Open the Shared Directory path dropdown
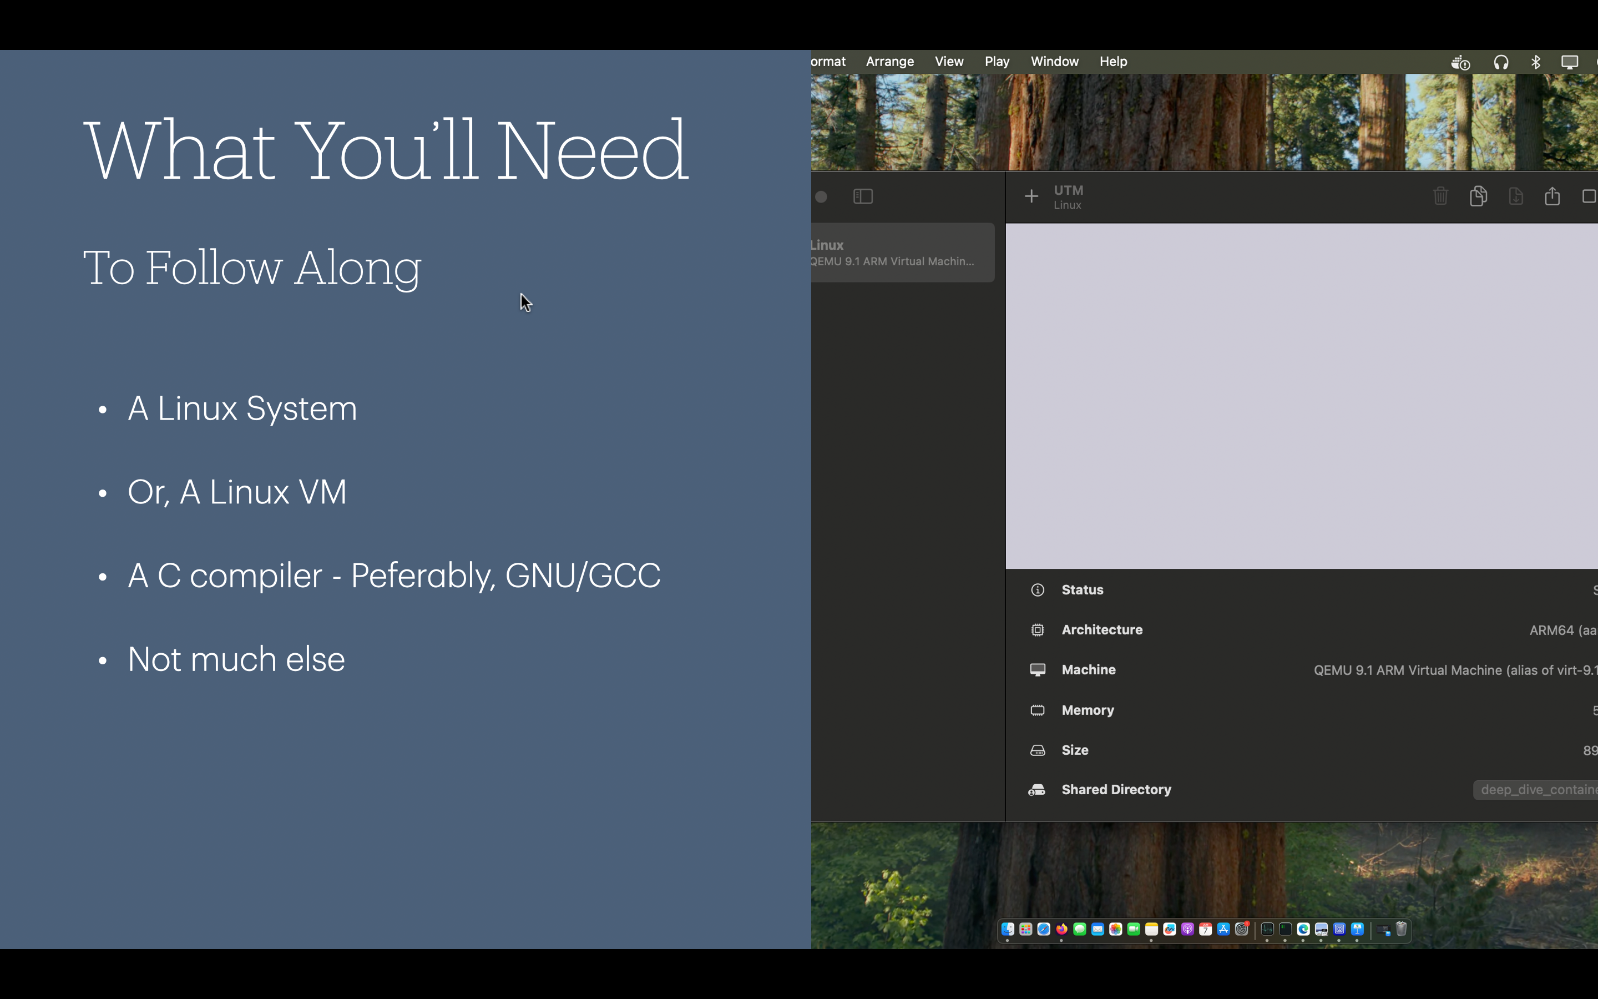This screenshot has height=999, width=1598. tap(1535, 790)
